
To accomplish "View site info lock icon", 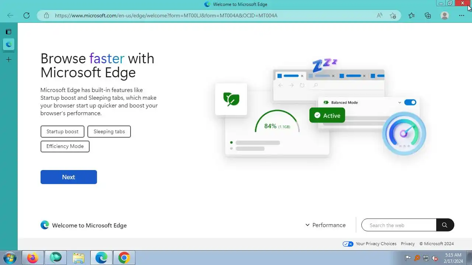I will coord(46,15).
